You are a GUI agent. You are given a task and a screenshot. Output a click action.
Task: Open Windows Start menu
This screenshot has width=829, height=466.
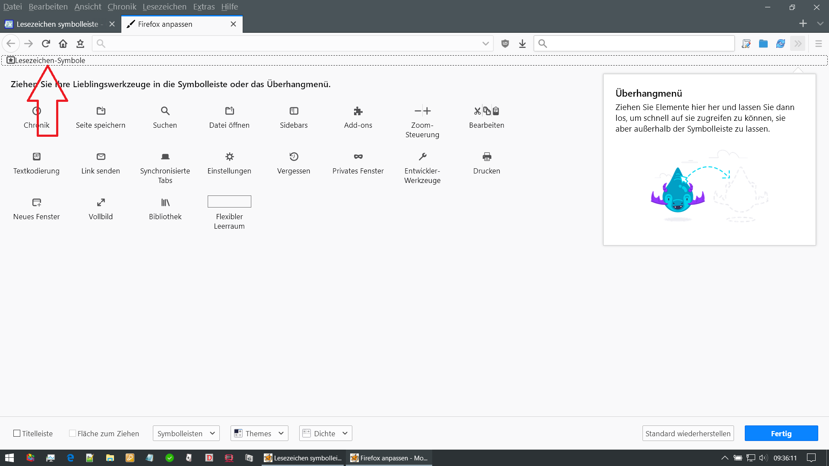[x=9, y=458]
